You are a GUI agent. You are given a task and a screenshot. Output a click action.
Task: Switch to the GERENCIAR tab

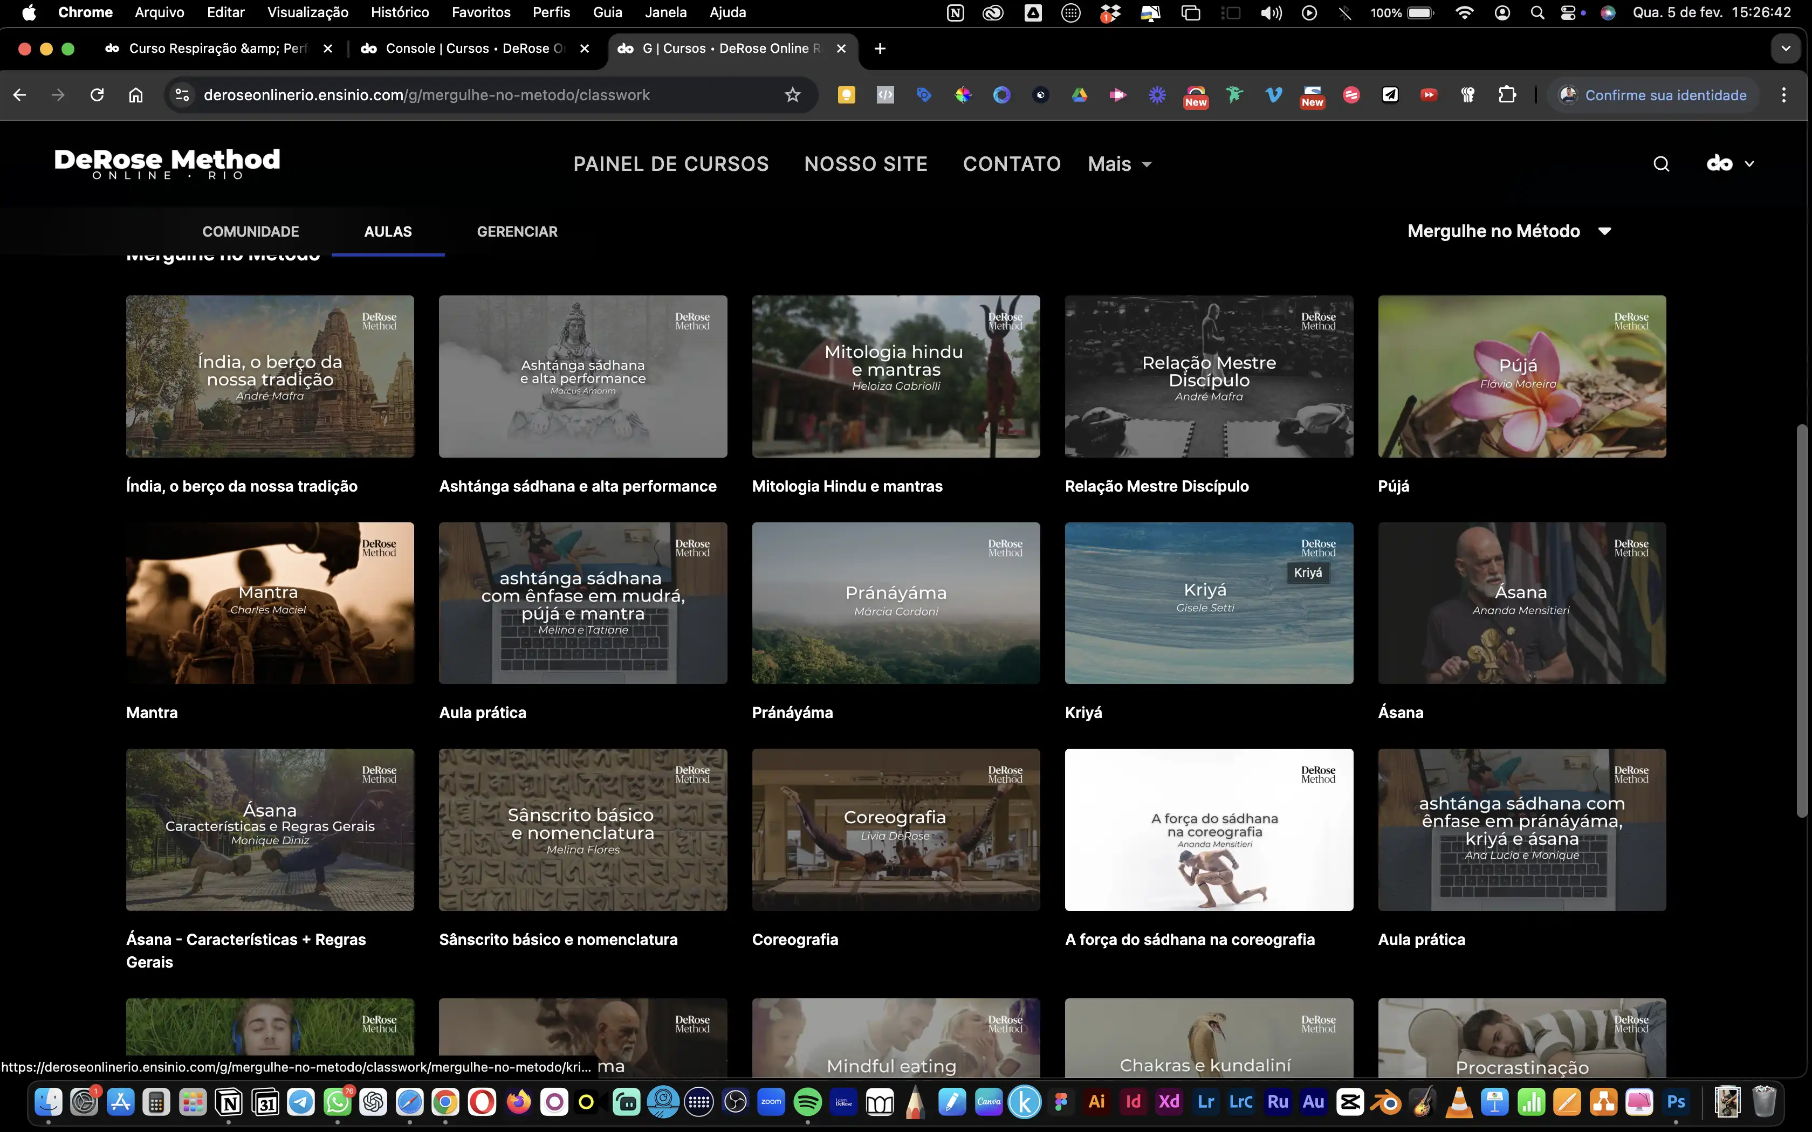[x=517, y=231]
